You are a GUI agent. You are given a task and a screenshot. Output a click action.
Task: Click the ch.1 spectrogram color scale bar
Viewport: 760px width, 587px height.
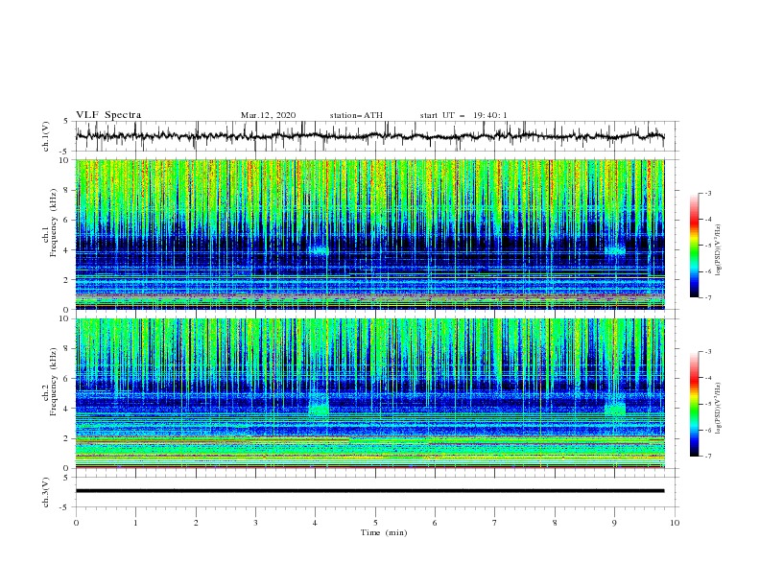694,245
